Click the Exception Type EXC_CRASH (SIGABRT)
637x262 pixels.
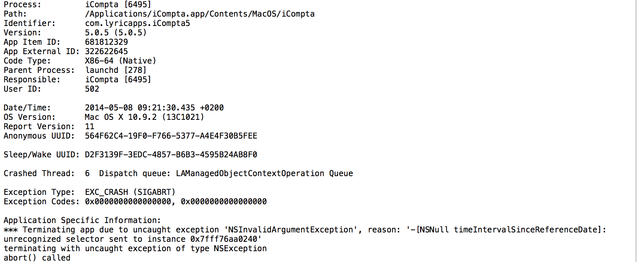(130, 192)
